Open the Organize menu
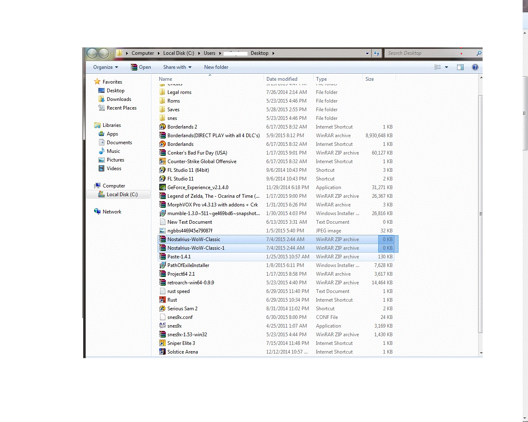Viewport: 528px width, 422px height. (106, 67)
